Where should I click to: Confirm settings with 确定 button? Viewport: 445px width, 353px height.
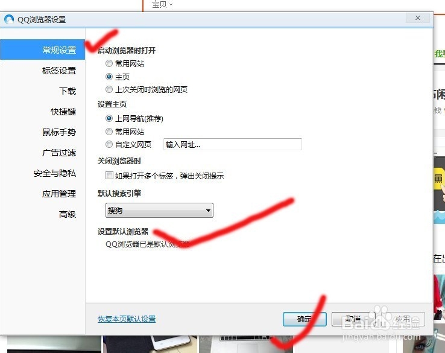click(x=305, y=319)
